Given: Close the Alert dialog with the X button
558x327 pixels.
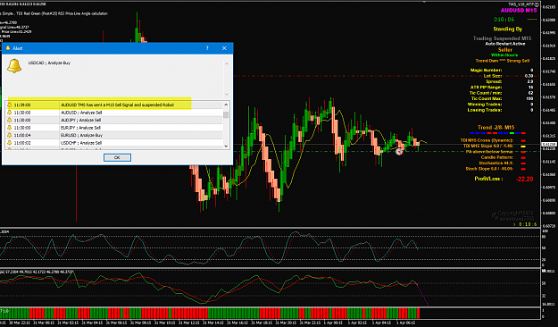Looking at the screenshot, I should coord(224,48).
